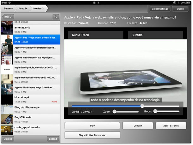Select Apple's iPad Draws Huge Crowd video
Viewport: 193px width, 145px height.
coord(30,90)
